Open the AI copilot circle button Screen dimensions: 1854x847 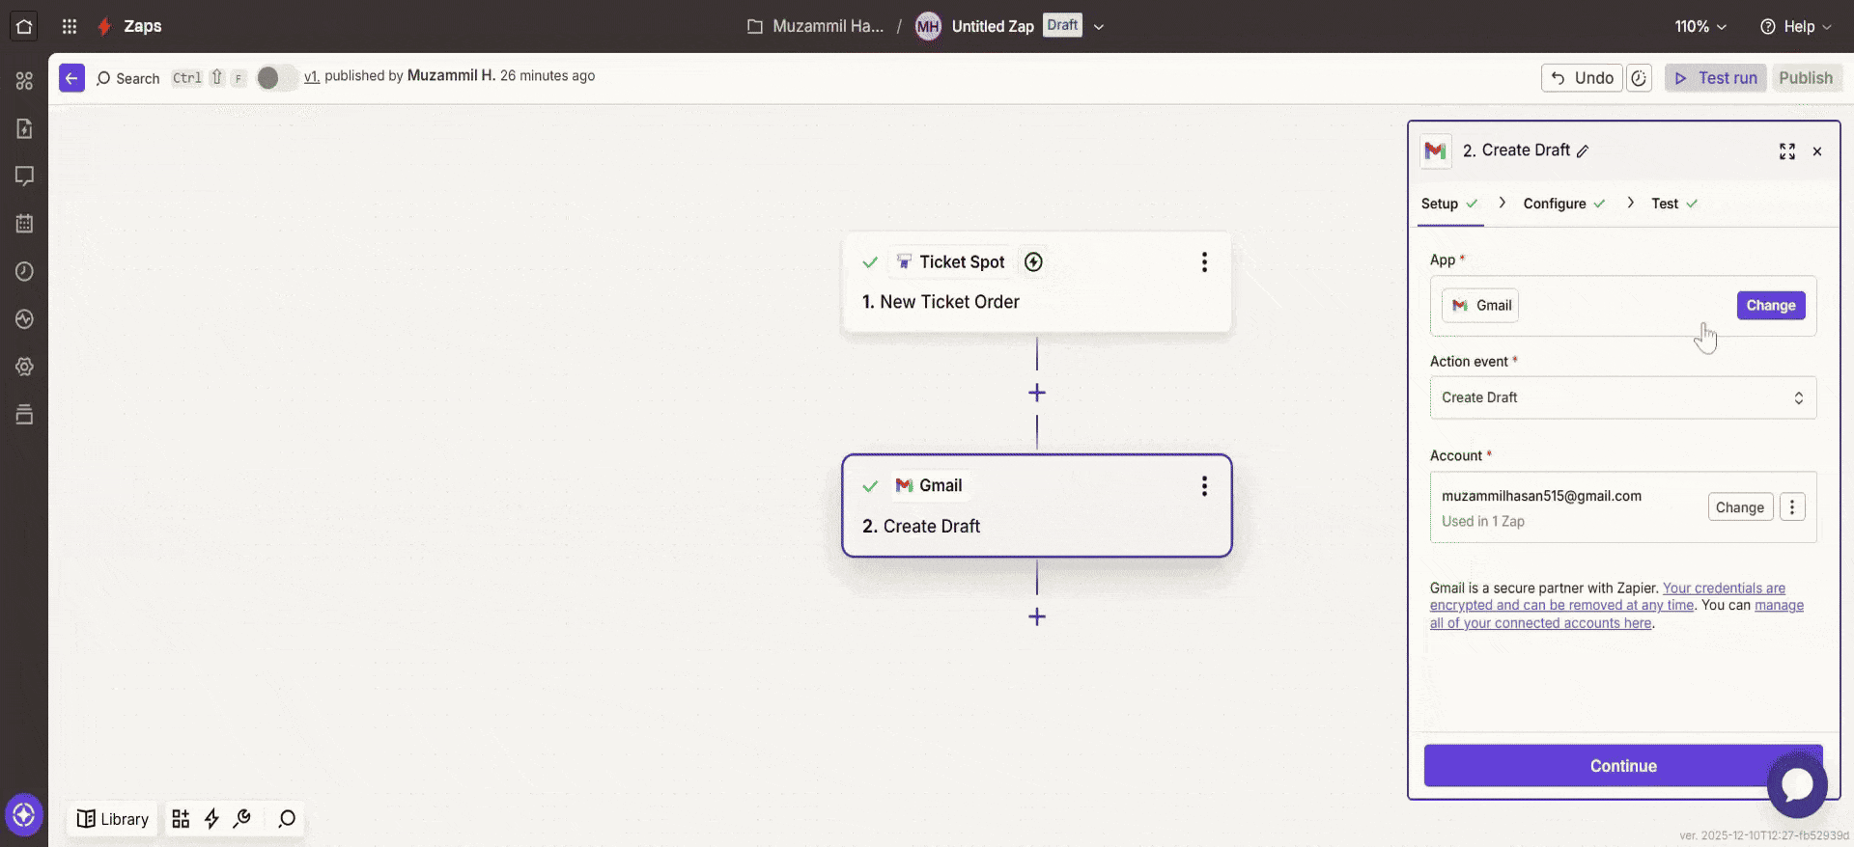[x=24, y=815]
